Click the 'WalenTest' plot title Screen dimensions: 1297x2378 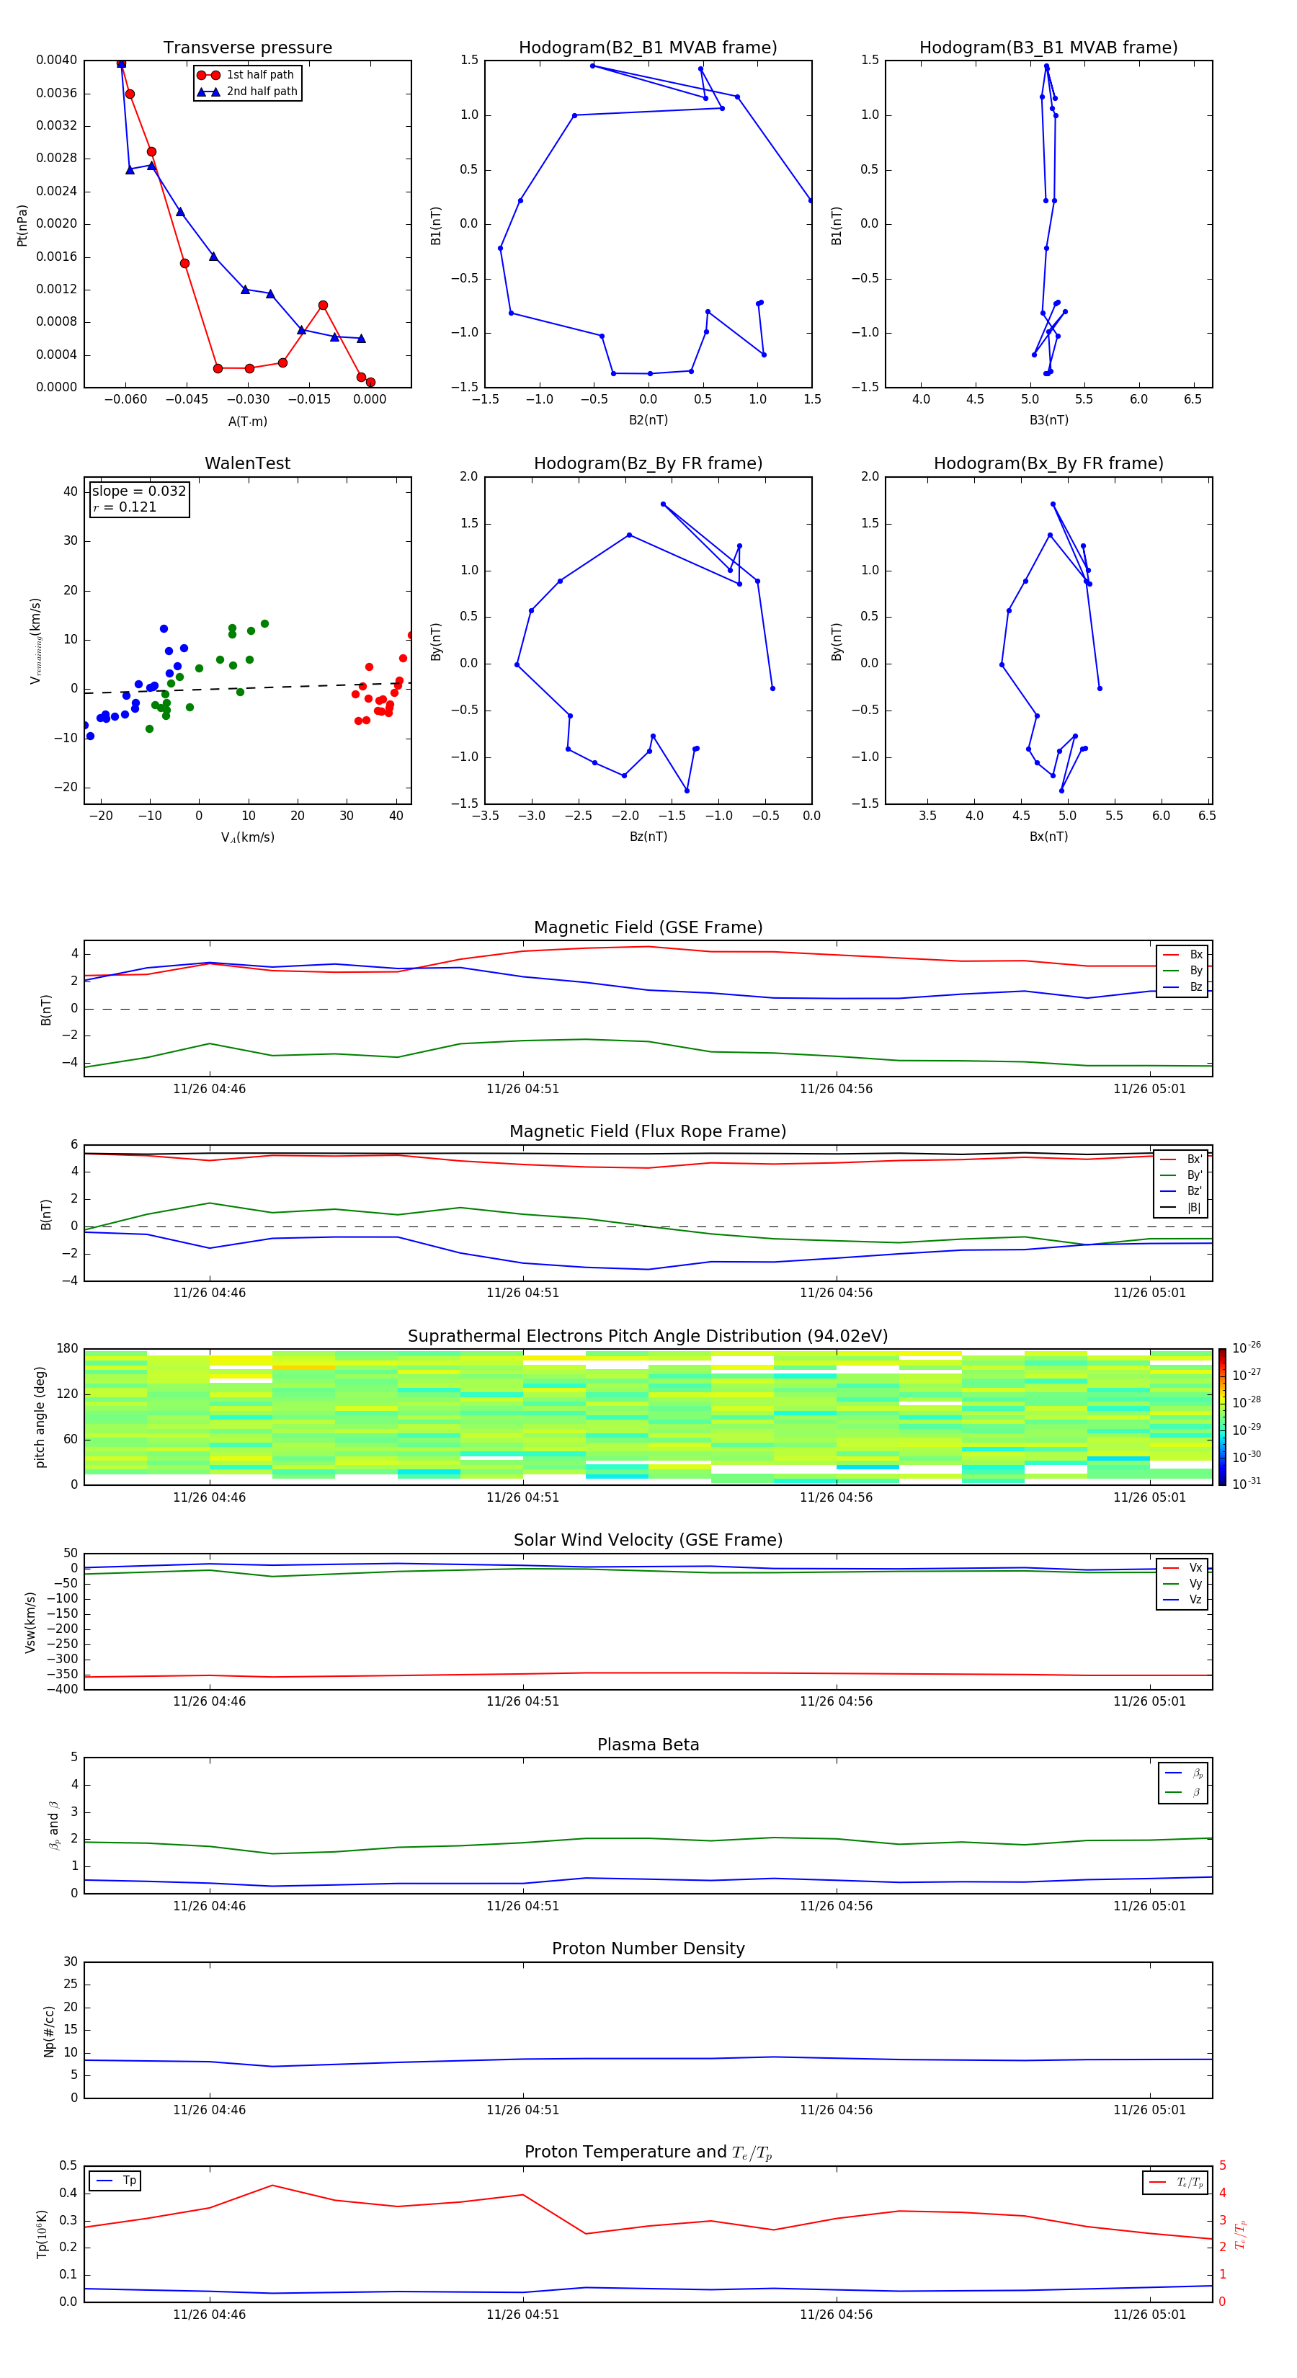click(247, 463)
